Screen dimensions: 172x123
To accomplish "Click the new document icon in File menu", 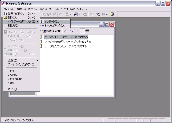I will tap(5, 13).
